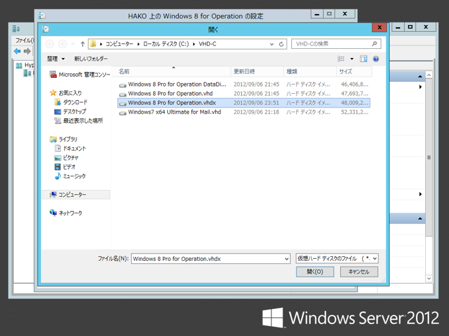This screenshot has height=336, width=449.
Task: Change the view with the view icon
Action: click(x=341, y=59)
